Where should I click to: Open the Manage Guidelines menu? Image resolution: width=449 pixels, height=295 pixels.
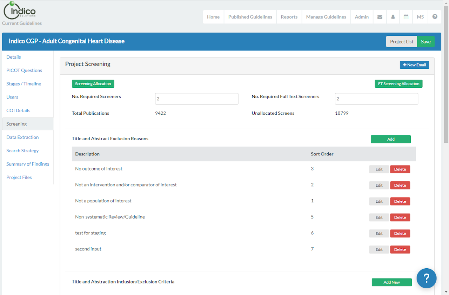pyautogui.click(x=326, y=17)
